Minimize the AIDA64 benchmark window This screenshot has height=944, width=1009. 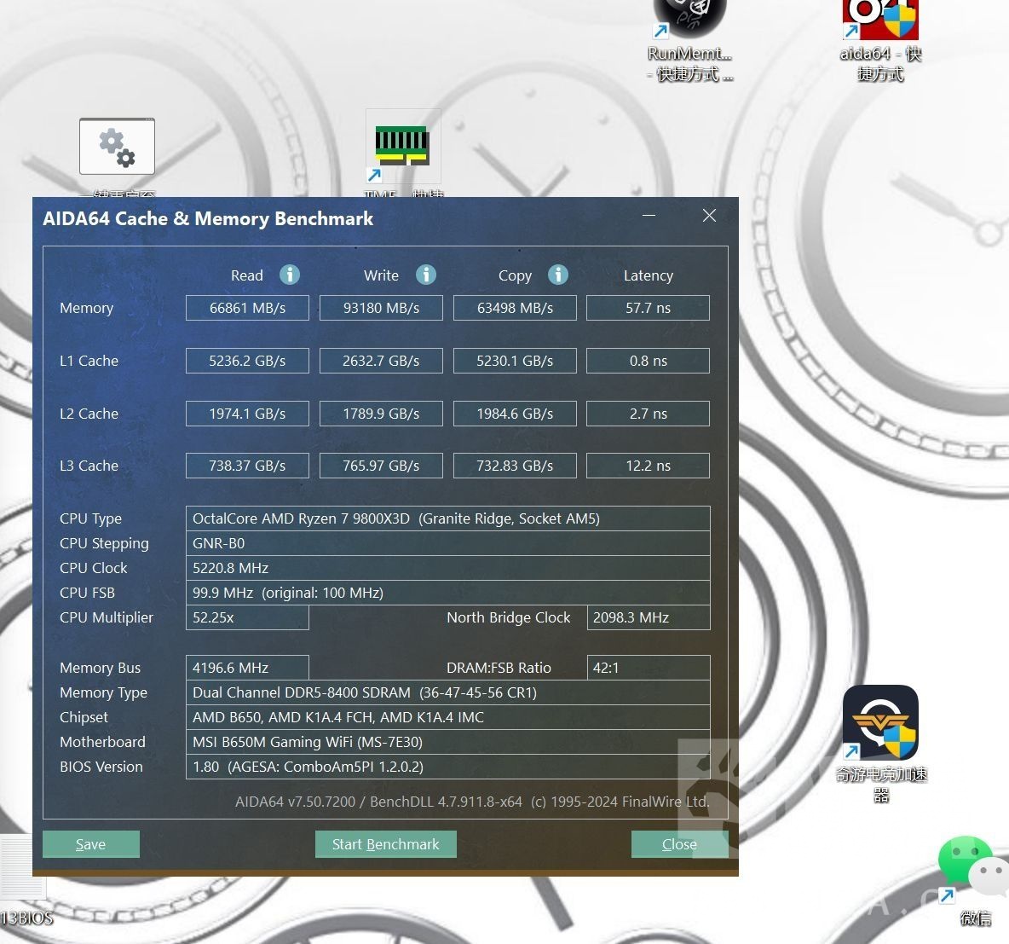point(649,216)
